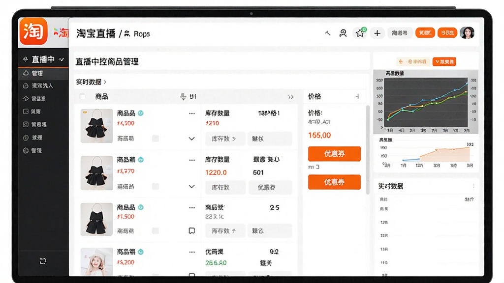The height and width of the screenshot is (283, 504).
Task: Click orange header button beside the avatar
Action: click(x=447, y=33)
